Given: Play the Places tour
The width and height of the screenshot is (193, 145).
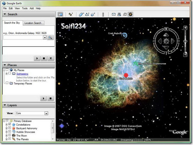Looking at the screenshot, I should (43, 98).
